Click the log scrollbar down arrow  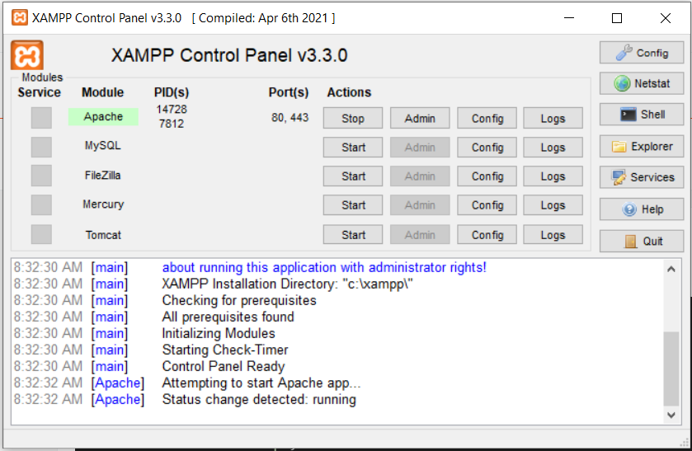[x=671, y=416]
